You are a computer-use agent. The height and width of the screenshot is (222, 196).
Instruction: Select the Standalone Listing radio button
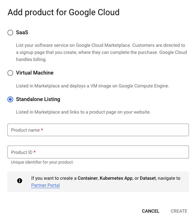[x=10, y=99]
